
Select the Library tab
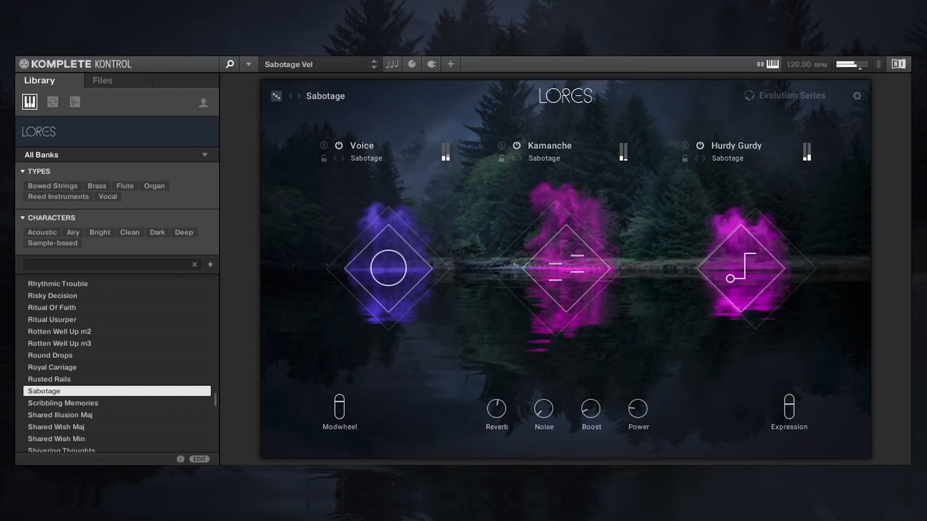coord(39,80)
